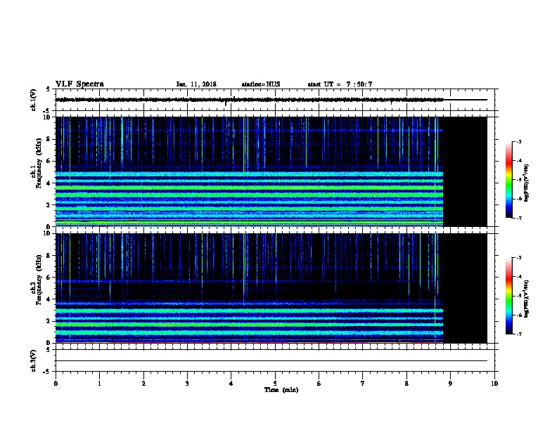Click the "-3" label on ch.1 colorbar
This screenshot has height=430, width=557.
point(518,142)
